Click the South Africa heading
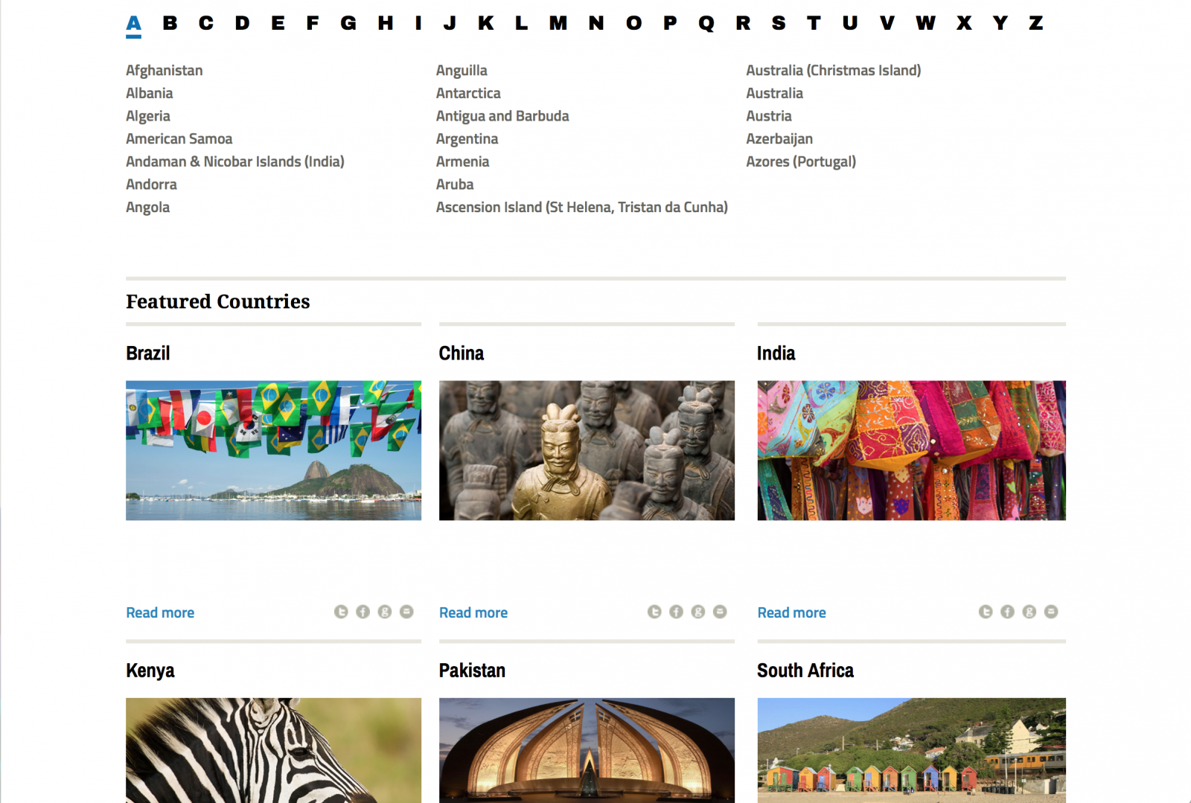Viewport: 1191px width, 803px height. [805, 671]
